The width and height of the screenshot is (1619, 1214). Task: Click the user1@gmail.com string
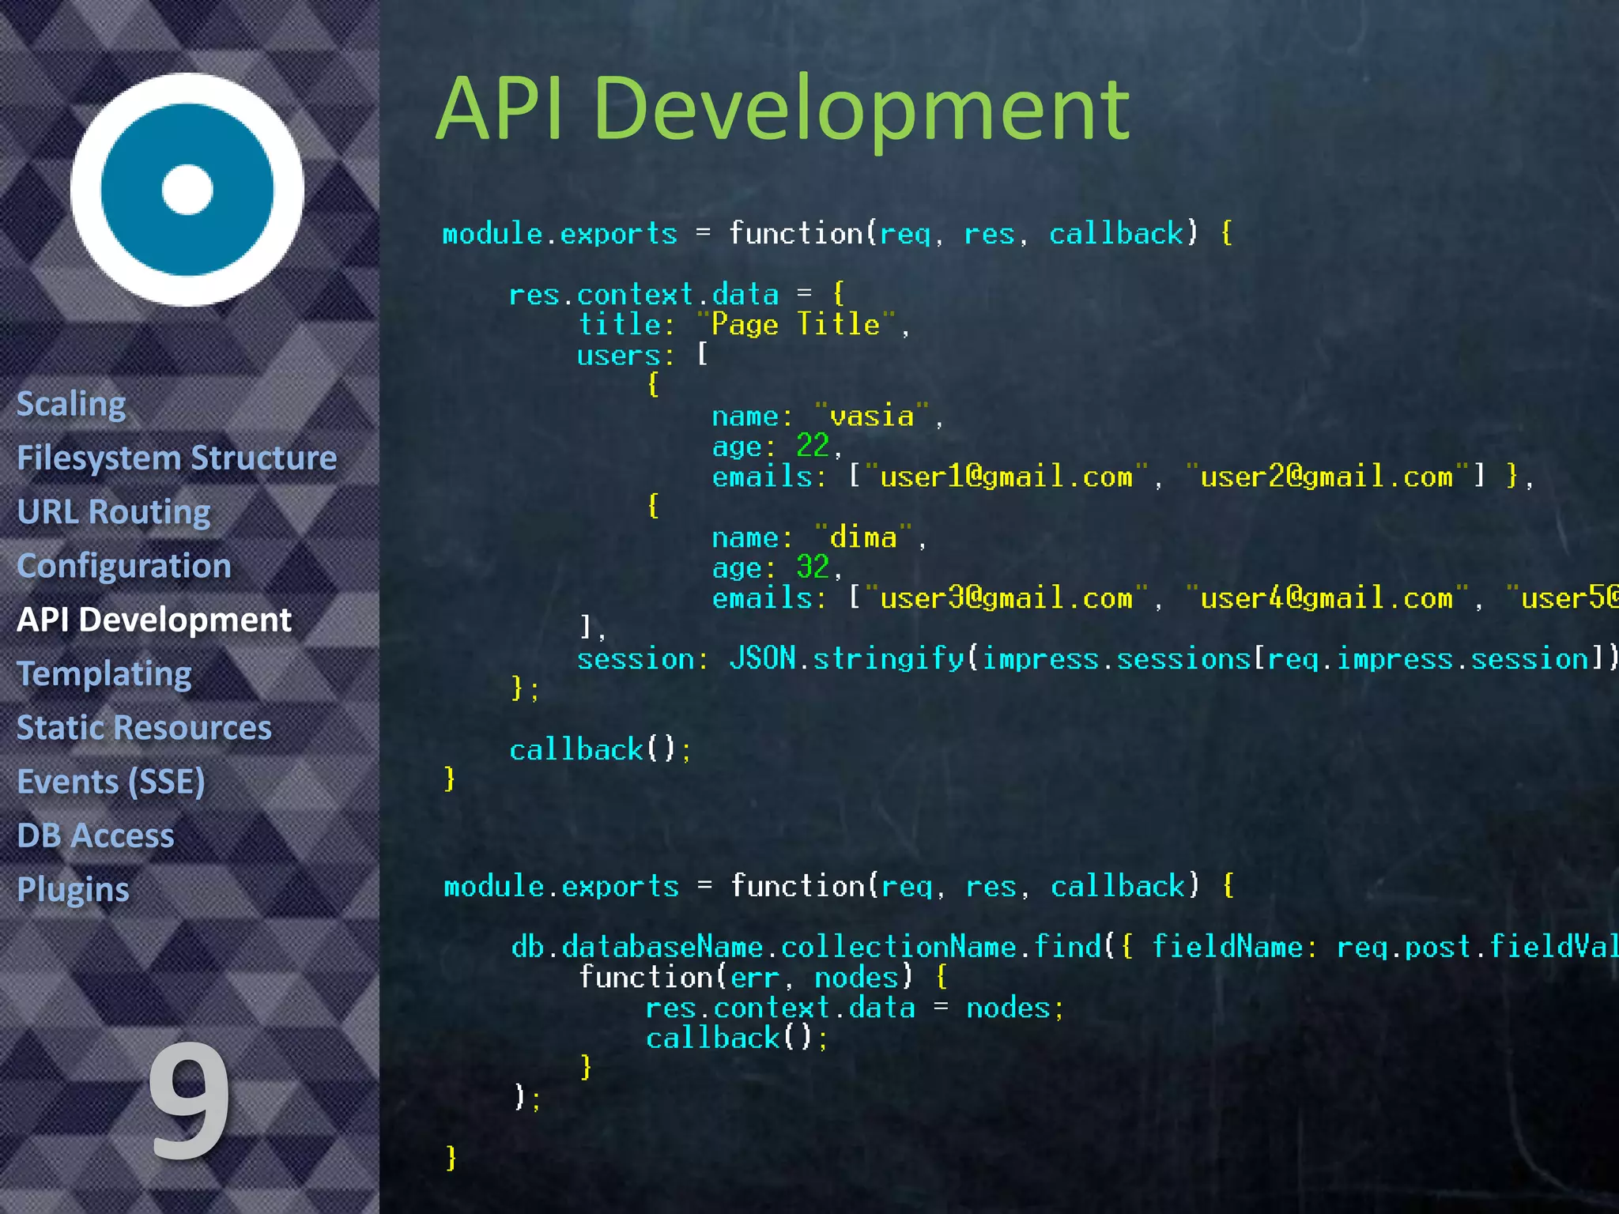point(1006,477)
